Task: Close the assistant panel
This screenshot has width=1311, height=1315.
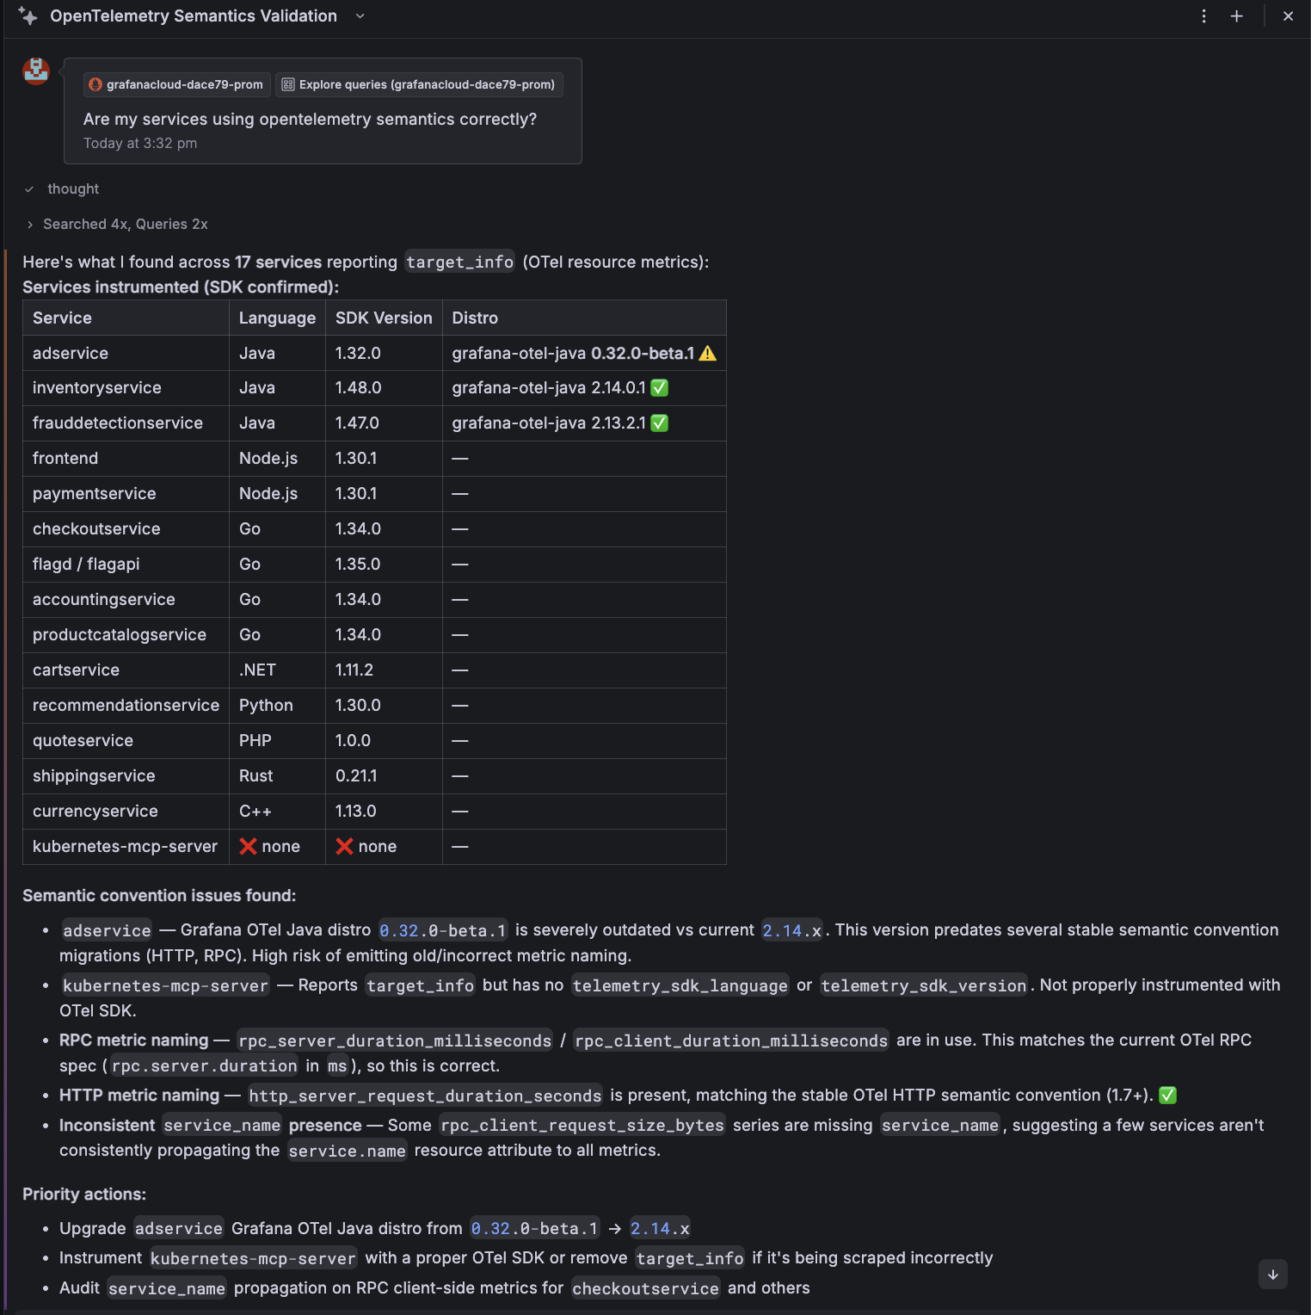Action: 1288,16
